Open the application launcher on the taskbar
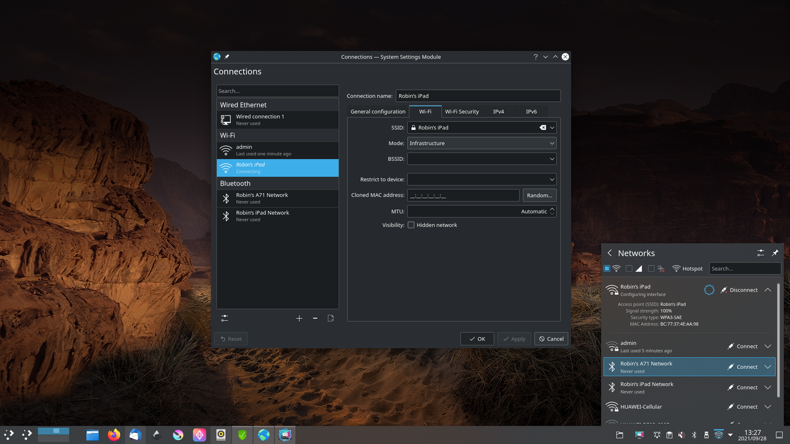 pyautogui.click(x=9, y=435)
